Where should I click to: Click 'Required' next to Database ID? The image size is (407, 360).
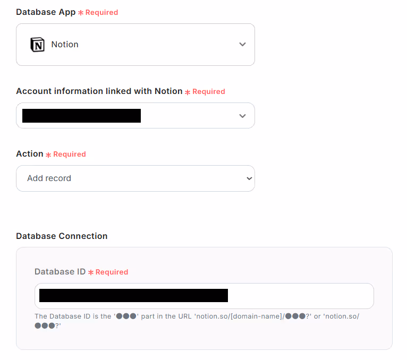[112, 272]
